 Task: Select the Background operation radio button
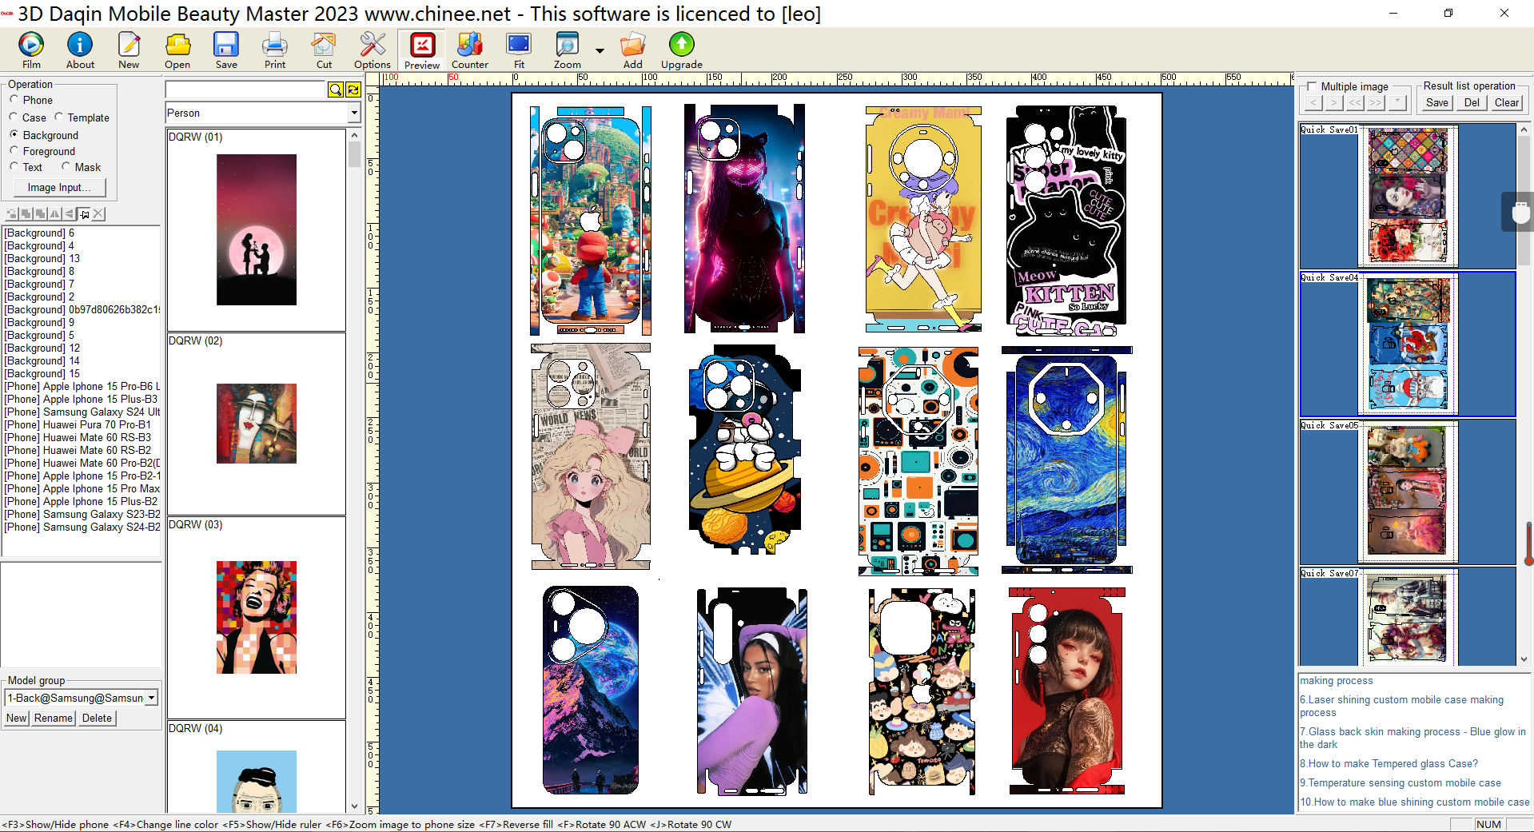point(14,135)
